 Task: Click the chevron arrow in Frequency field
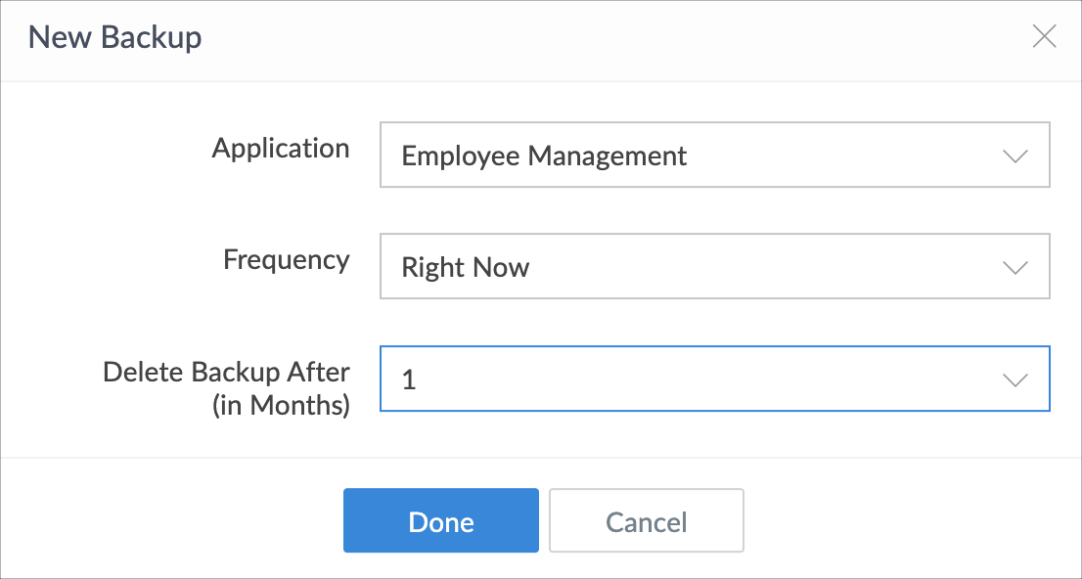(x=1015, y=268)
